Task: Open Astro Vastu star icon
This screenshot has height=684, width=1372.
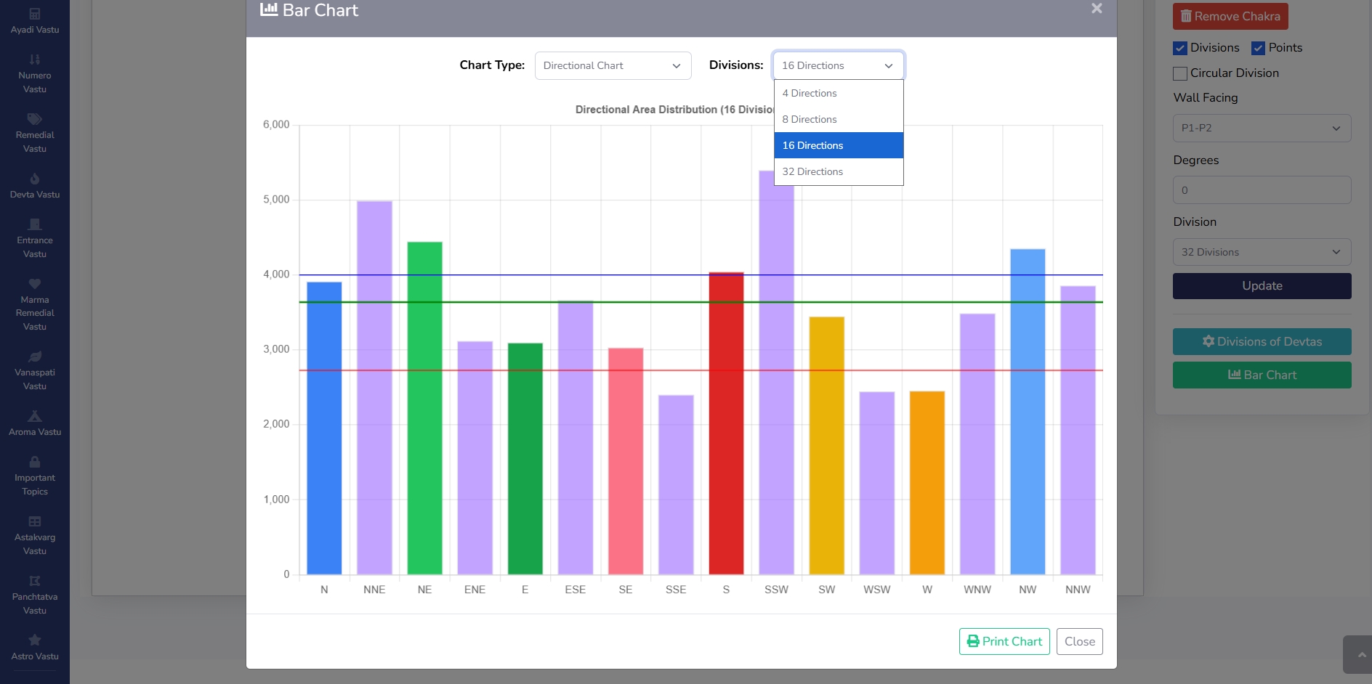Action: 35,640
